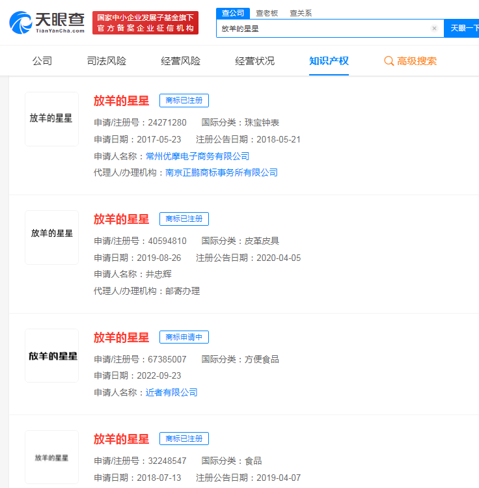Open applicant 常州优摩电子商务有限公司
Screen dimensions: 479x488
point(198,156)
